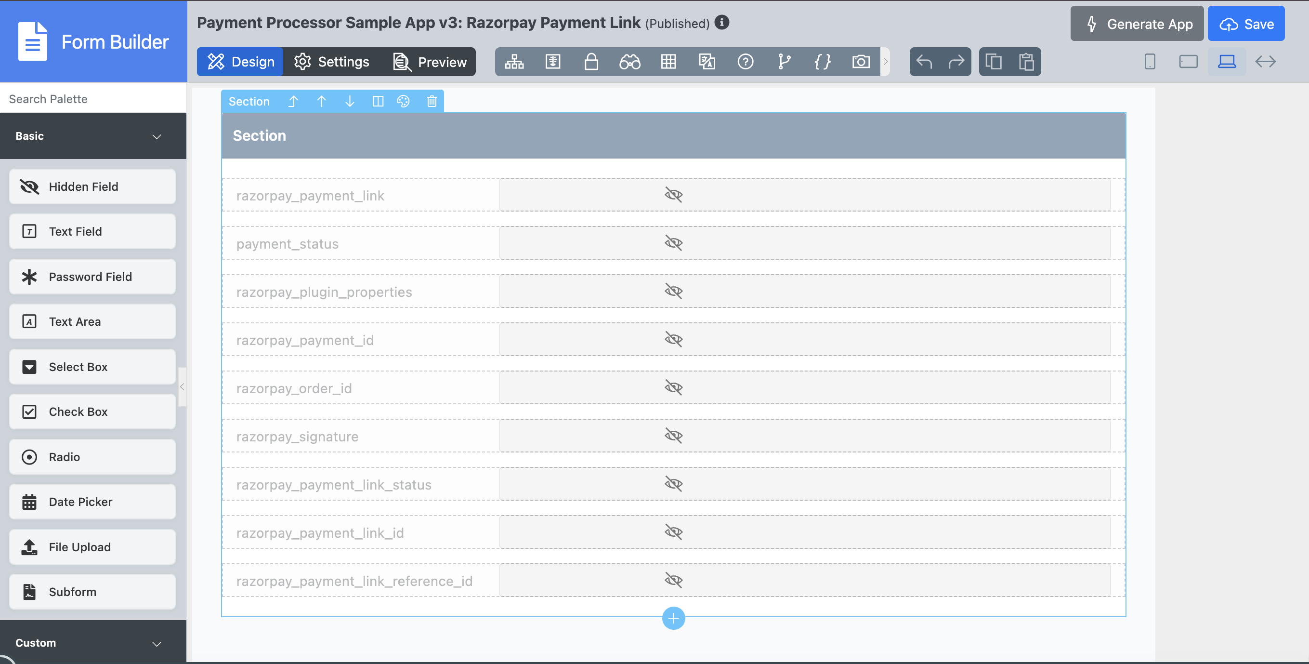Screen dimensions: 1309x664
Task: Open the Preview tab
Action: (431, 62)
